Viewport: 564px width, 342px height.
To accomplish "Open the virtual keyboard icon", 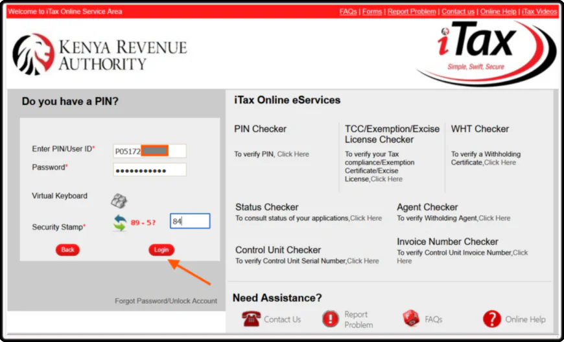I will (119, 201).
